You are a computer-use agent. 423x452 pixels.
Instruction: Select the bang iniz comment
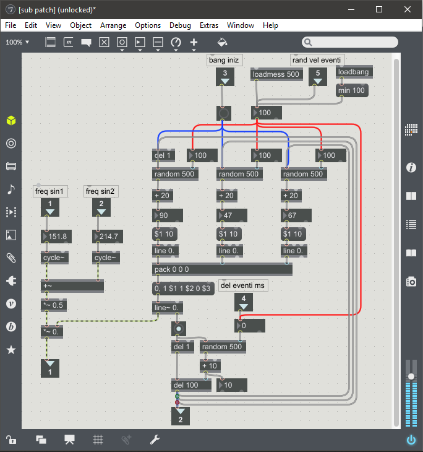224,60
